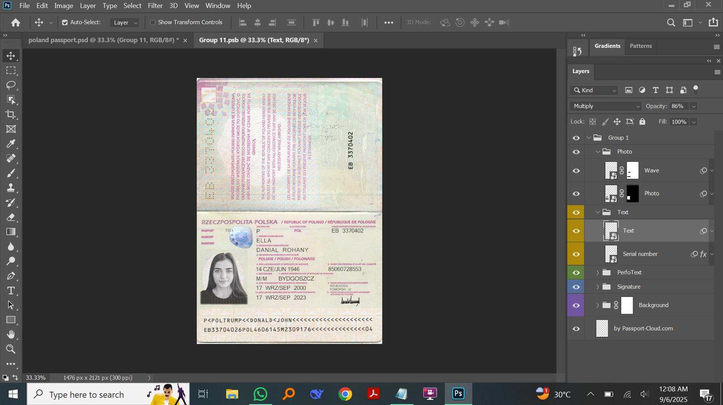Click the foreground/background color swatch
The height and width of the screenshot is (405, 723).
coord(5,377)
